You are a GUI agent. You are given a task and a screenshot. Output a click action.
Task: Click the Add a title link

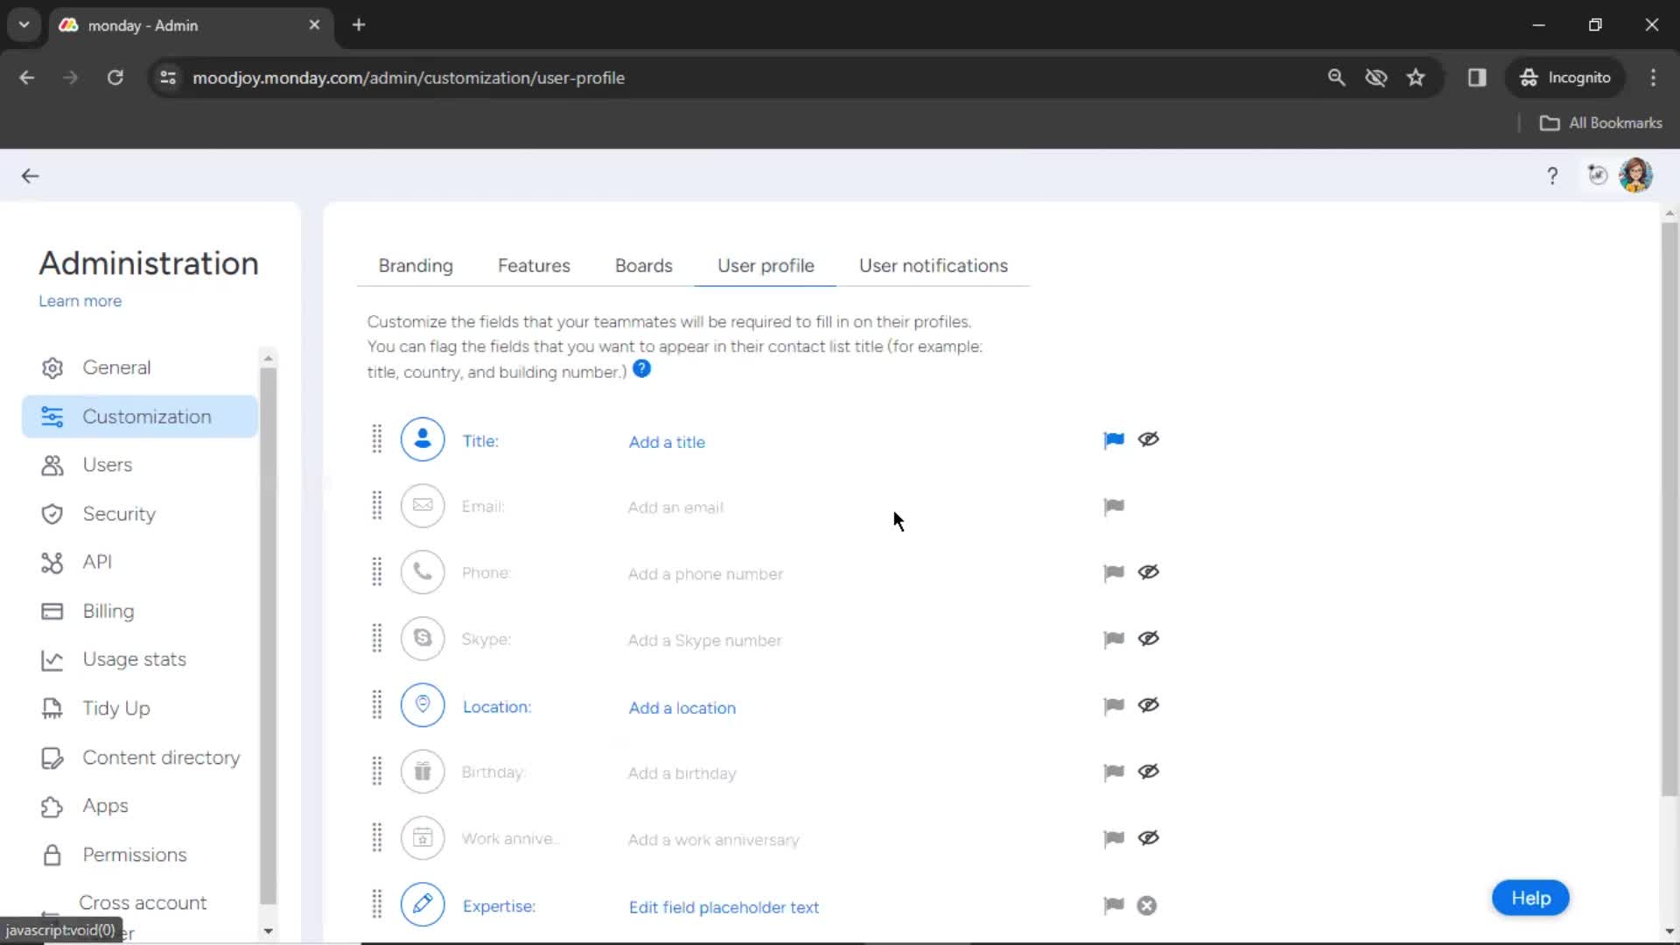667,442
